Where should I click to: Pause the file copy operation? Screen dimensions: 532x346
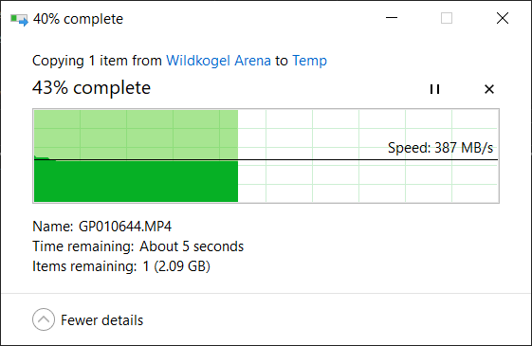click(434, 89)
